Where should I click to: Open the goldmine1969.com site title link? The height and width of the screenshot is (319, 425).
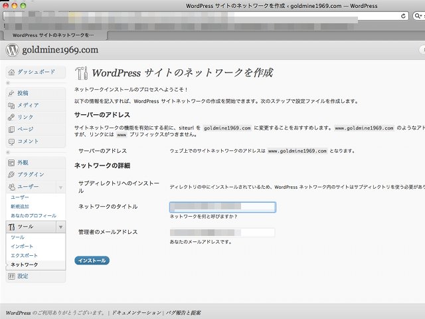coord(60,50)
